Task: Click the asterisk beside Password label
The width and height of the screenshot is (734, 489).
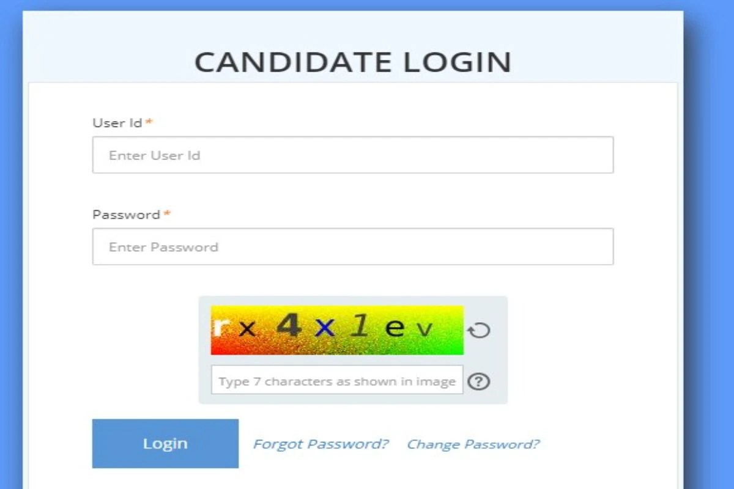Action: [x=167, y=214]
